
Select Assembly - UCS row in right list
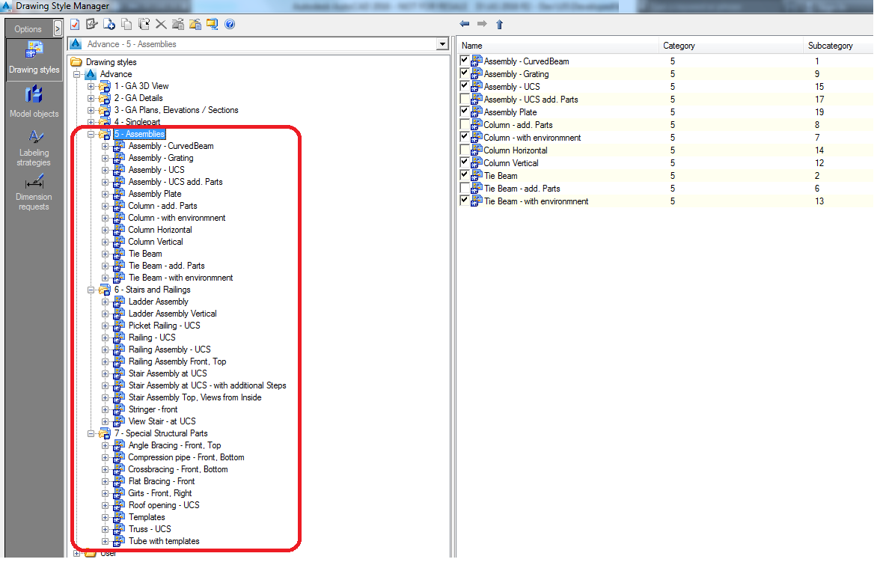click(666, 87)
